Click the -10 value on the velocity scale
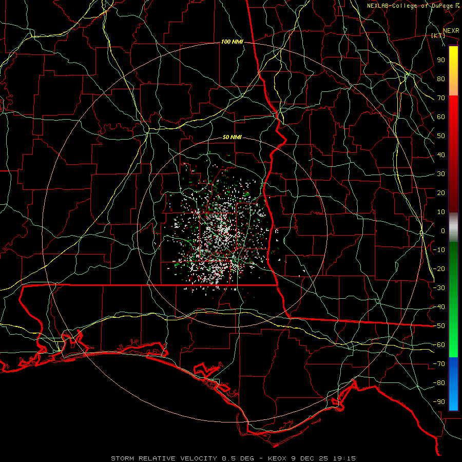Screen dimensions: 462x462 (x=439, y=250)
